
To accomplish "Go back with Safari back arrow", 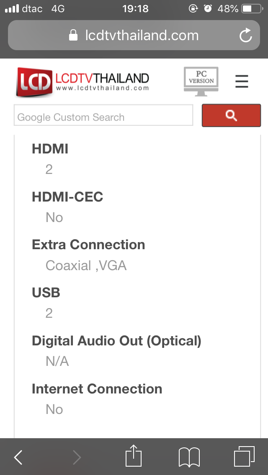I will click(18, 457).
